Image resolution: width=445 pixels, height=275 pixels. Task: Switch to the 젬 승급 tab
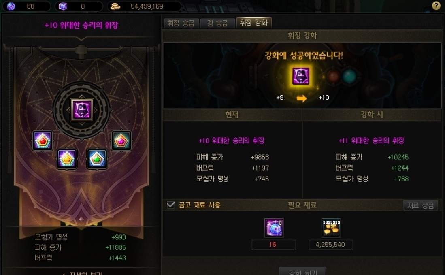coord(217,23)
